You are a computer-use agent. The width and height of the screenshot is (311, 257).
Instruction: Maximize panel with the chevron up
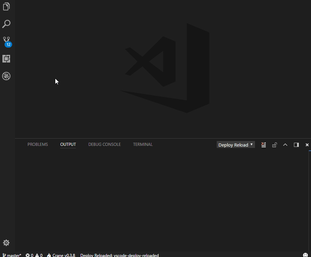pos(285,145)
